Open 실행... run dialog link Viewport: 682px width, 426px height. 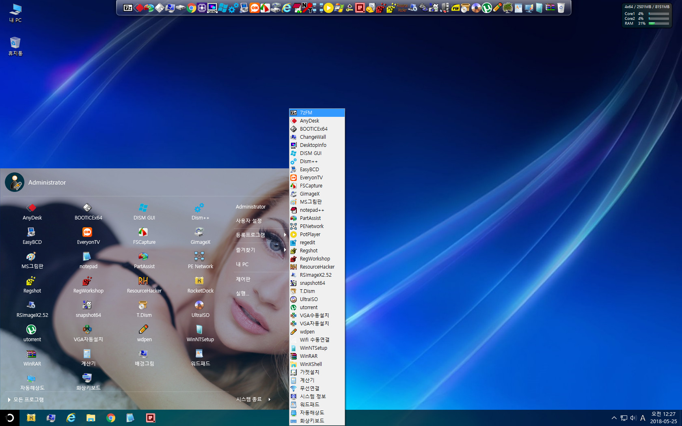point(242,293)
